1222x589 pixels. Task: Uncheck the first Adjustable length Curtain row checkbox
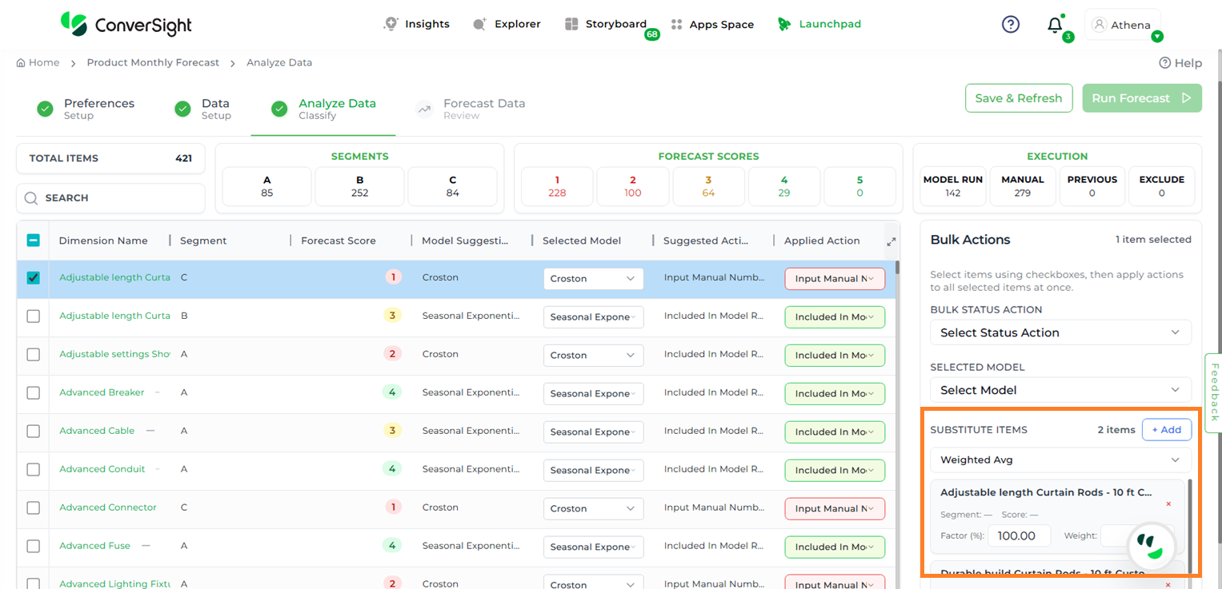[33, 278]
